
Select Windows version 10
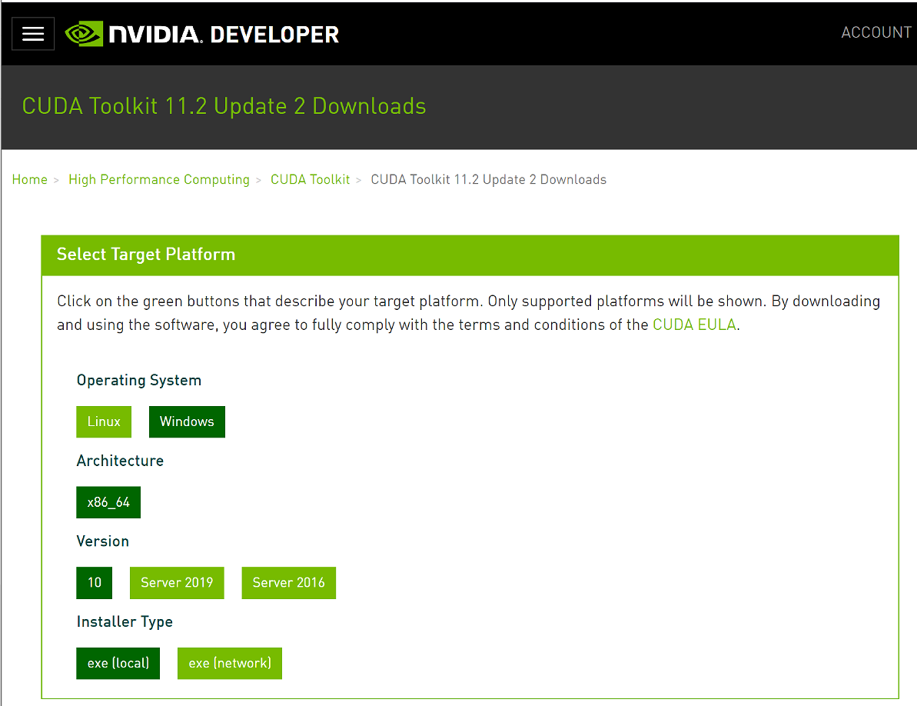pos(94,582)
